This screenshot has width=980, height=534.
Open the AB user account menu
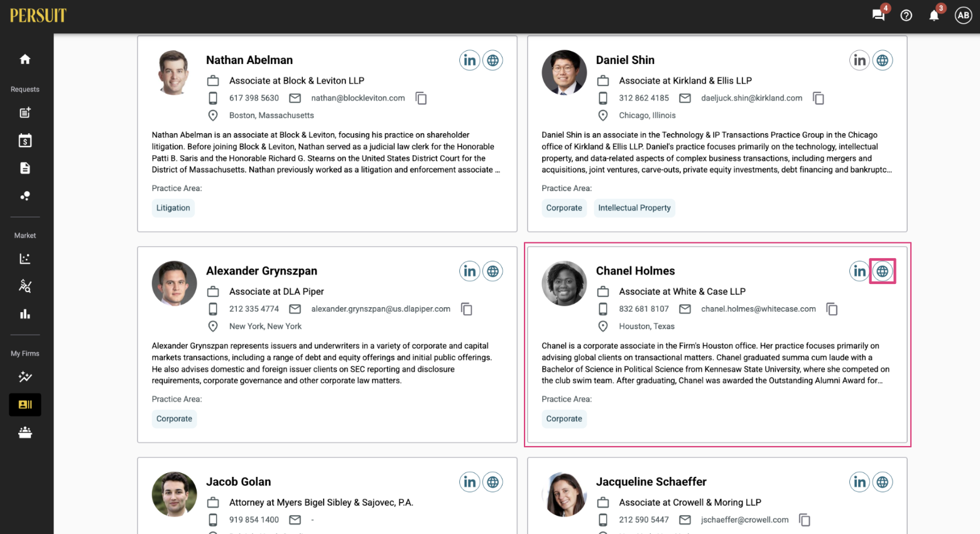point(963,15)
